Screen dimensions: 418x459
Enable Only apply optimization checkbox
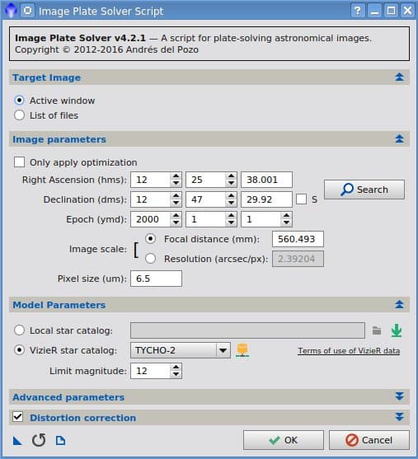19,162
